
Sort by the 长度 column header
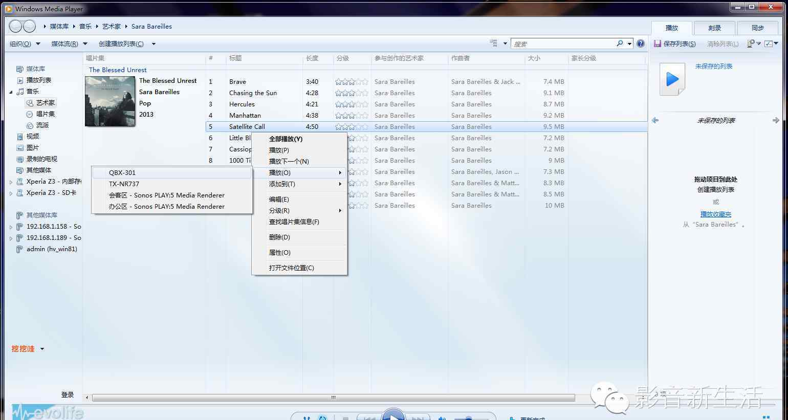pyautogui.click(x=317, y=58)
